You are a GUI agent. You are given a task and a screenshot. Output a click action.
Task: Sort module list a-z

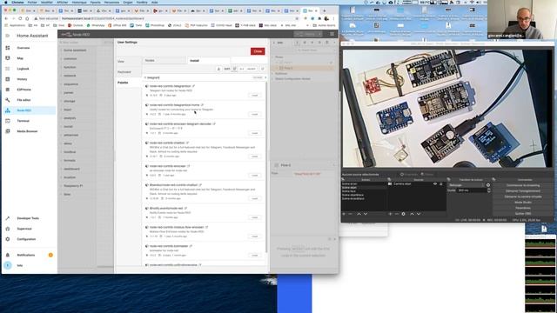coord(242,69)
